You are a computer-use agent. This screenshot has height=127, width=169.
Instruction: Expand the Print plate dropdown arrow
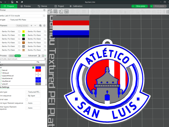(151, 6)
